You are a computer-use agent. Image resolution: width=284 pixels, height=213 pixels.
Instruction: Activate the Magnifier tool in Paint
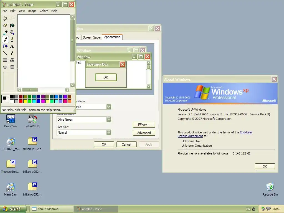tap(12, 32)
